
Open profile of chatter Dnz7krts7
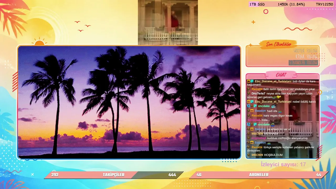[258, 93]
